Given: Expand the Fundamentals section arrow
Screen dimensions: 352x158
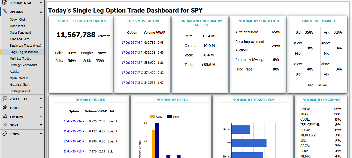Looking at the screenshot, I should [41, 3].
